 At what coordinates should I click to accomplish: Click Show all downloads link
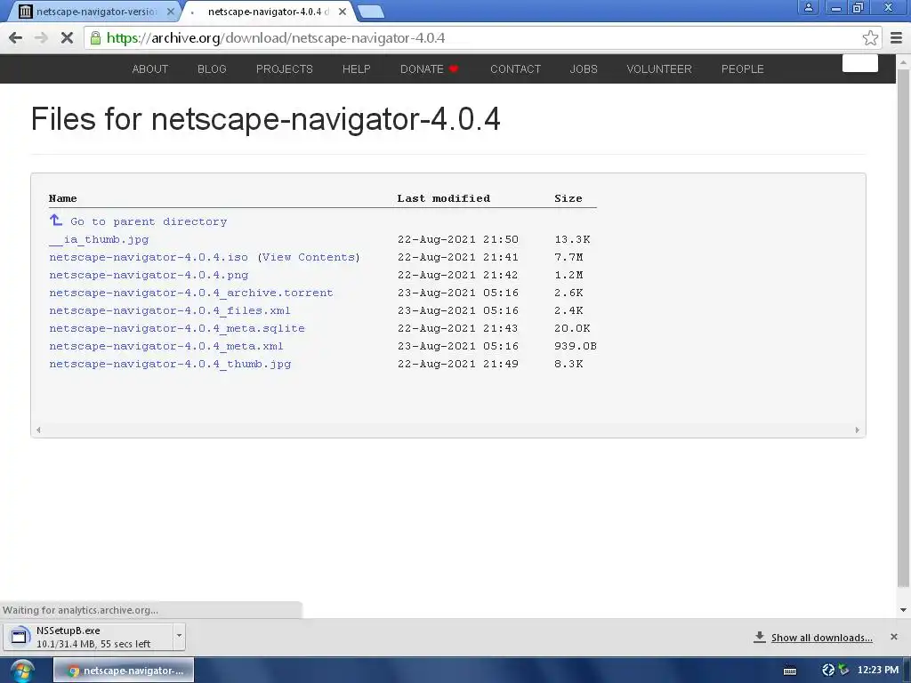pos(821,638)
